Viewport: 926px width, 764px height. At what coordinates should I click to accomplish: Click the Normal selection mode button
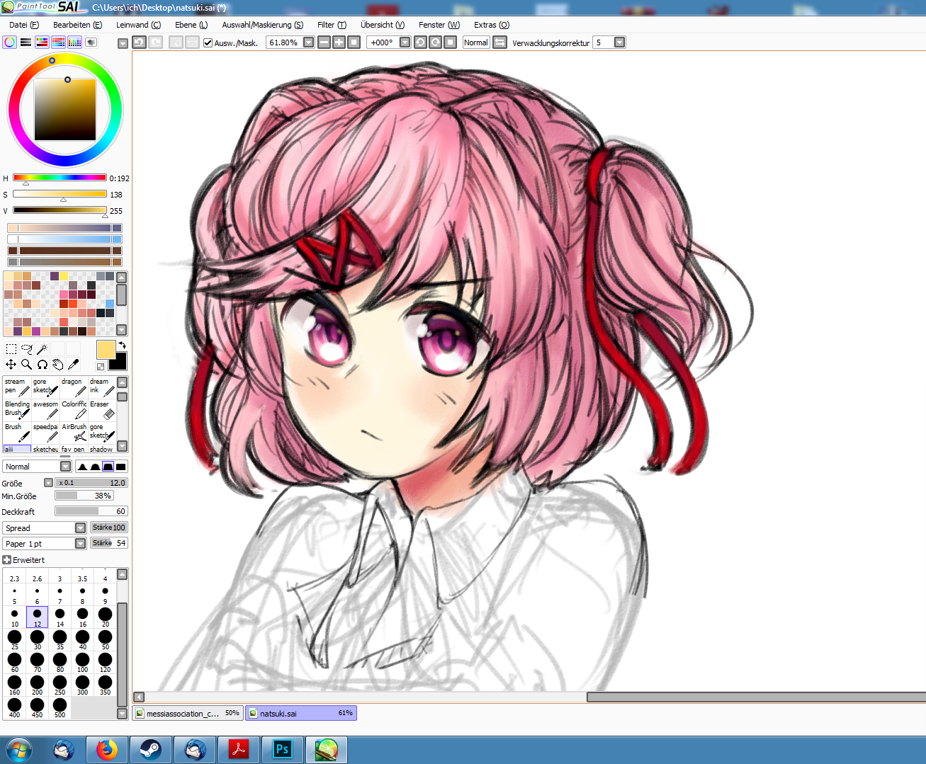tap(476, 42)
